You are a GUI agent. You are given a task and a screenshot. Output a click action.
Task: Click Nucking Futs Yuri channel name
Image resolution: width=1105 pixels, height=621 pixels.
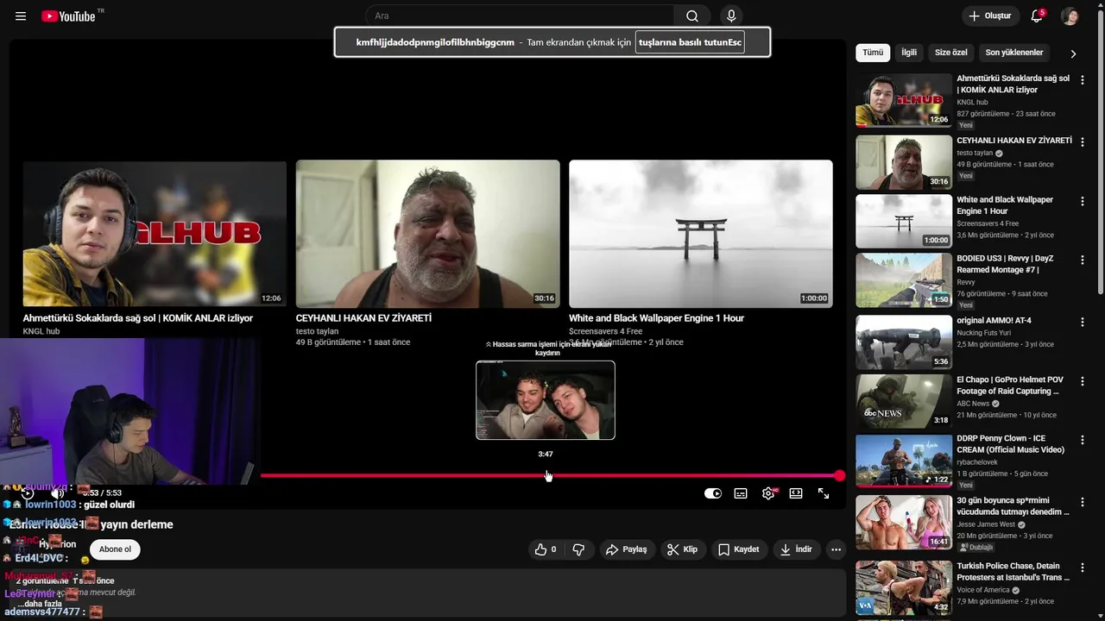[983, 333]
